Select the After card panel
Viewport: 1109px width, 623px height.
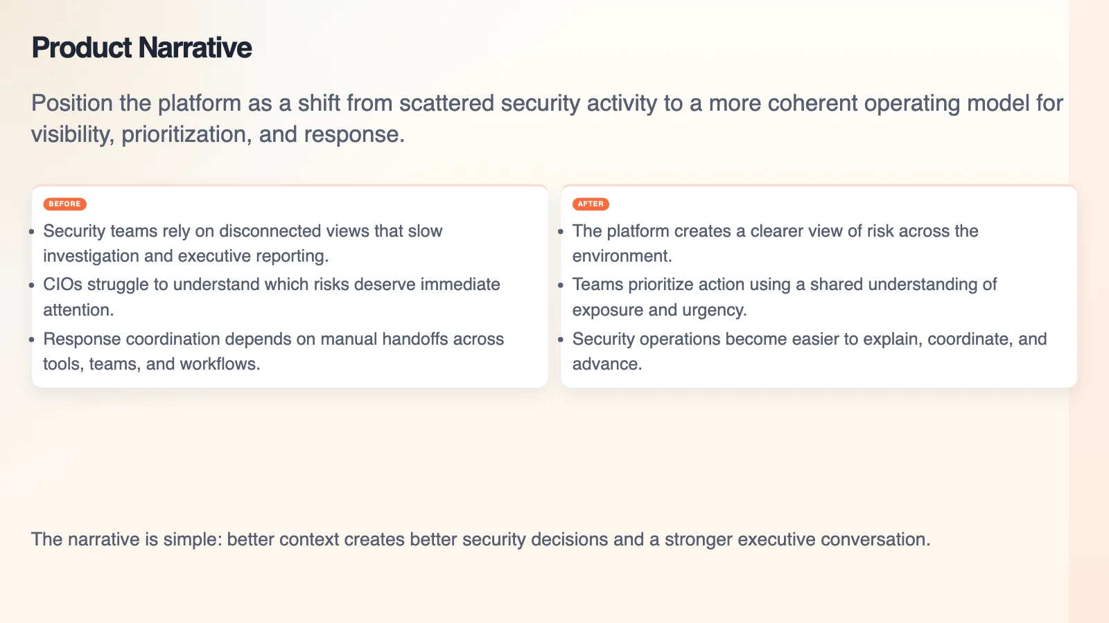click(819, 286)
